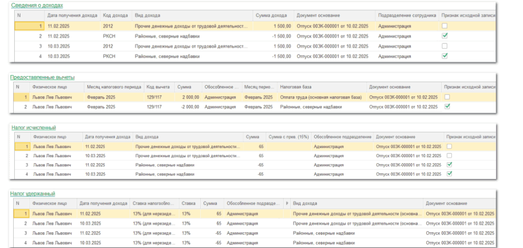The height and width of the screenshot is (248, 523).
Task: Uncheck the row 2 checkbox in Предоставленные вычеты
Action: pyautogui.click(x=447, y=107)
